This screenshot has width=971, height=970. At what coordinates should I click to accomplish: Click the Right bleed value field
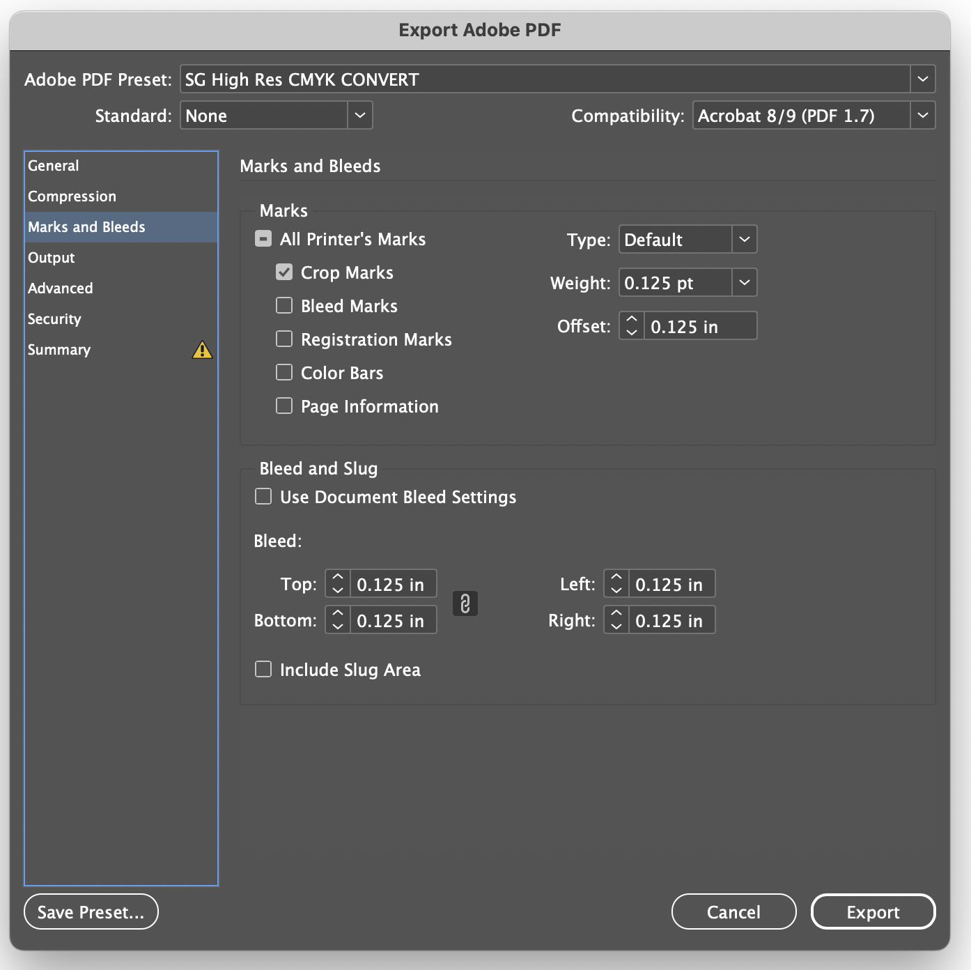tap(672, 620)
